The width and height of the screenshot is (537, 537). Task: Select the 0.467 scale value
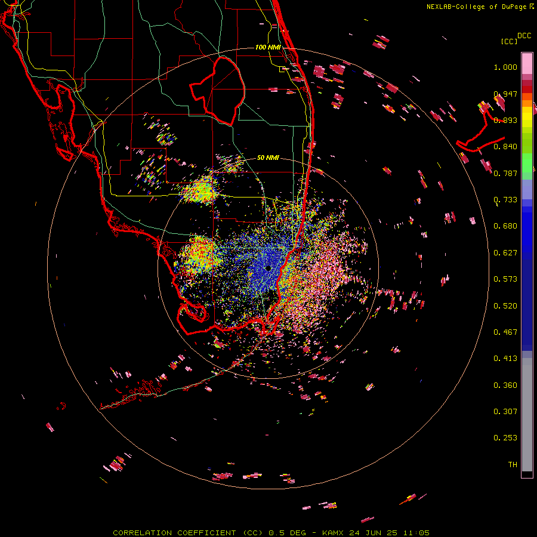pos(505,332)
